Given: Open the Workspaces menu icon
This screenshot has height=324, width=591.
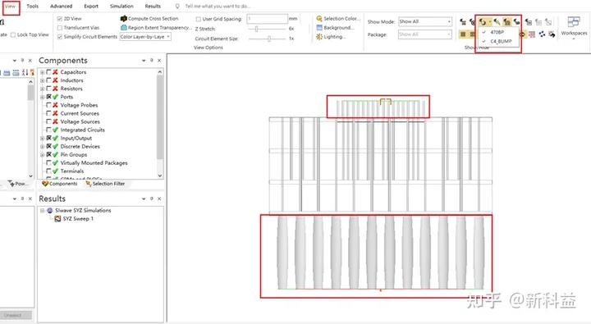Looking at the screenshot, I should [x=573, y=22].
